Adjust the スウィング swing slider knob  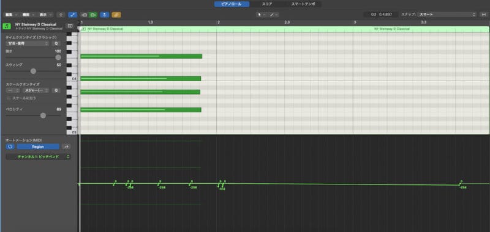(x=33, y=71)
